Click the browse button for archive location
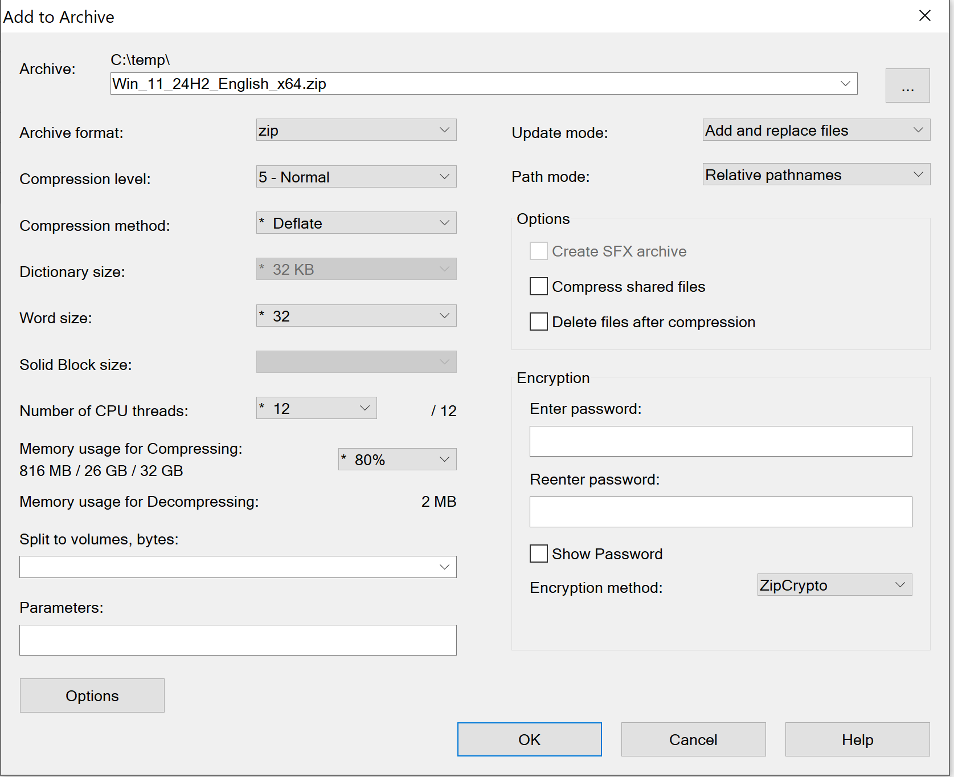Screen dimensions: 954x777 point(907,86)
